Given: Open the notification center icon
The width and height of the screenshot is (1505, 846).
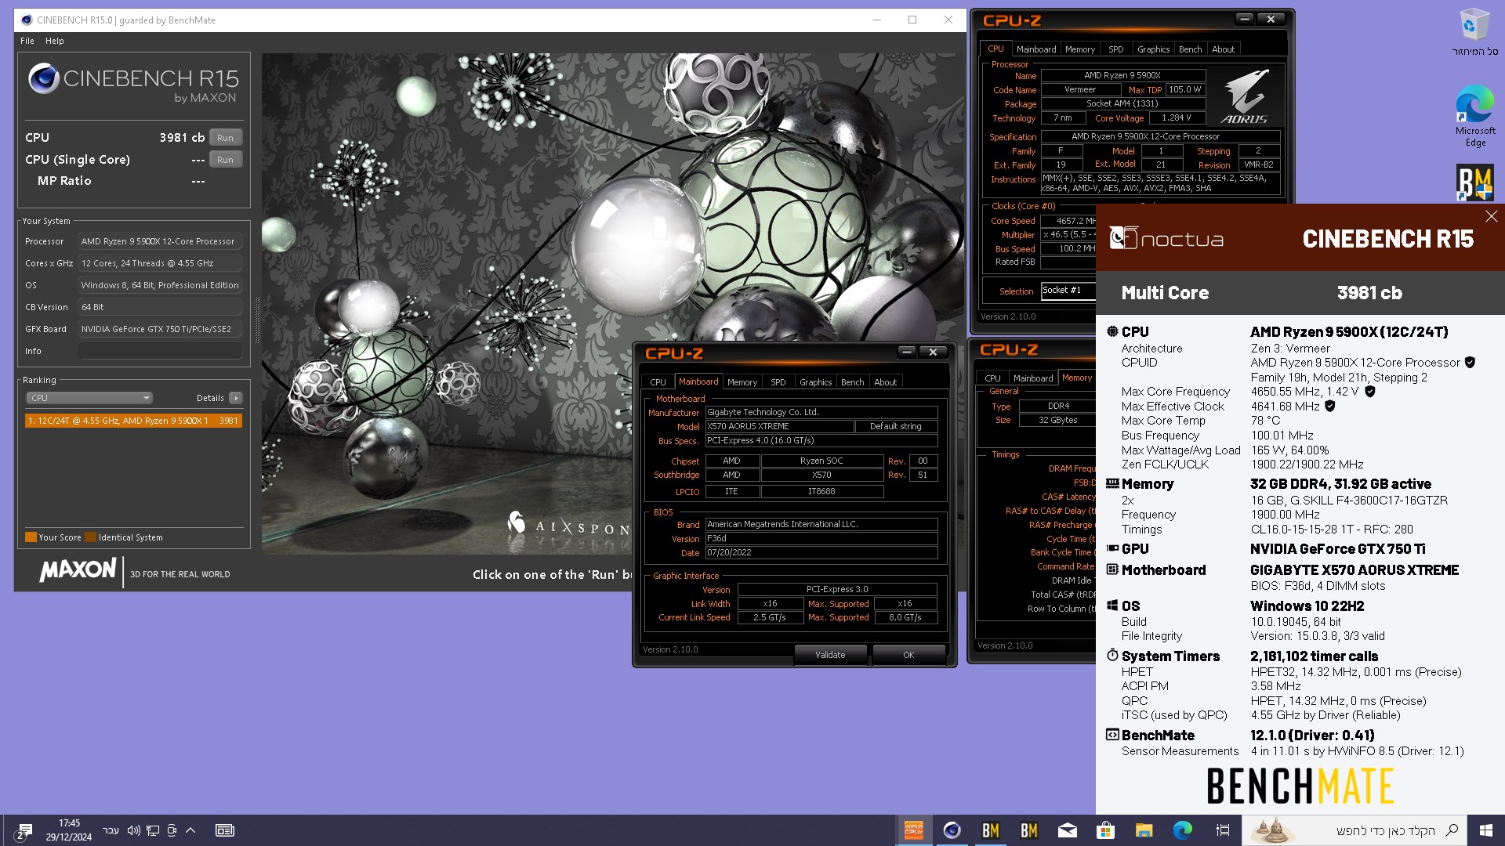Looking at the screenshot, I should coord(24,830).
